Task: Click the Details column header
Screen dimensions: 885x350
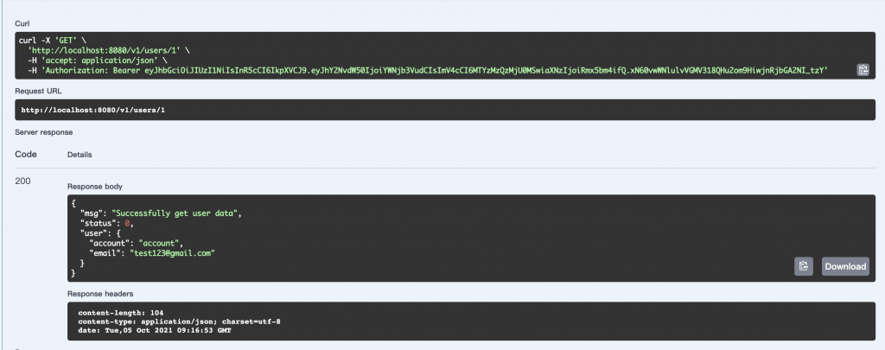Action: [x=80, y=154]
